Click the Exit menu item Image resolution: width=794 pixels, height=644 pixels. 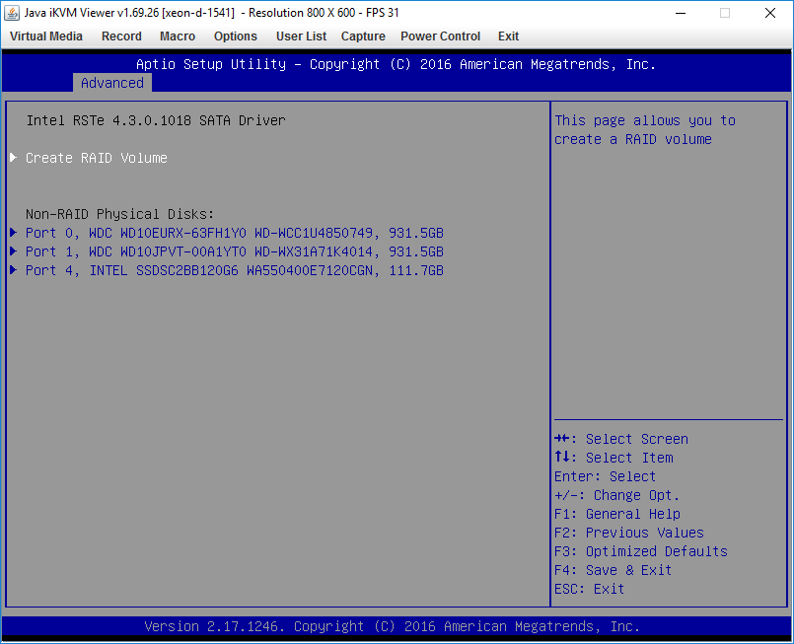click(x=508, y=36)
